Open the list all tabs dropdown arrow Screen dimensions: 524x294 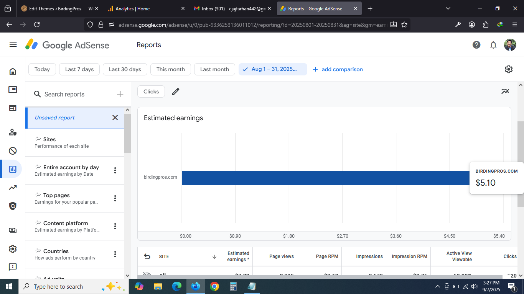click(448, 8)
